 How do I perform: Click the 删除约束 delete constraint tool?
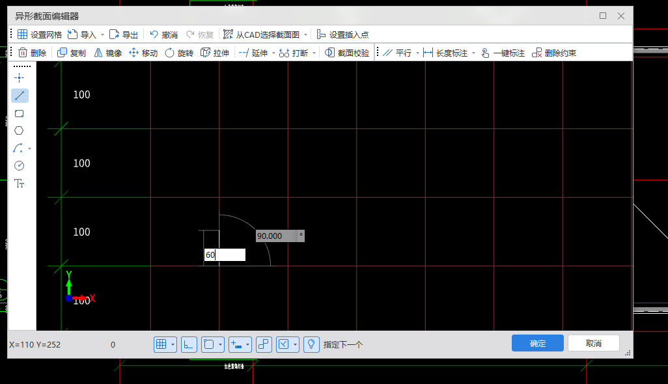click(554, 53)
